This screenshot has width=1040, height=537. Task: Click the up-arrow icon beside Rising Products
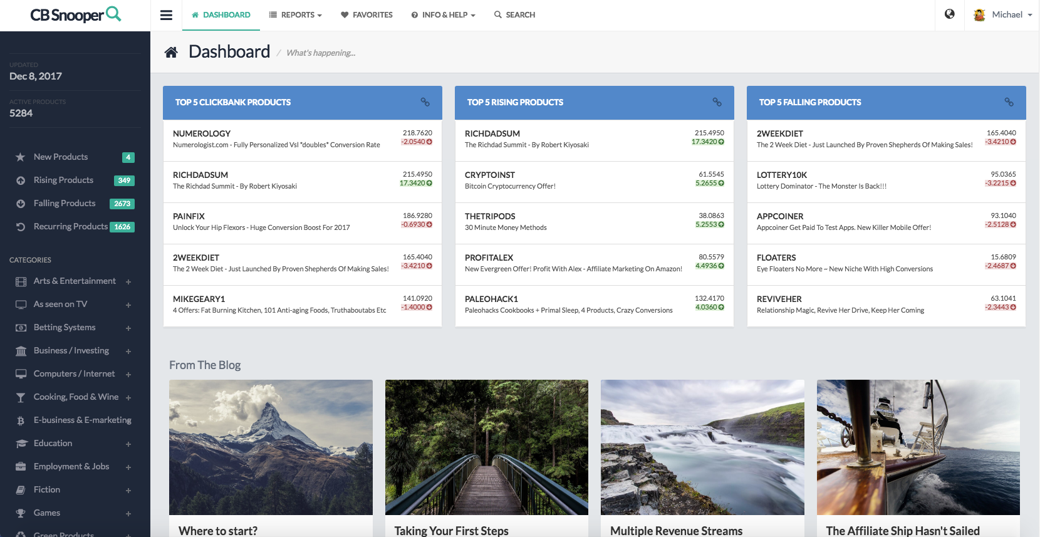(21, 180)
